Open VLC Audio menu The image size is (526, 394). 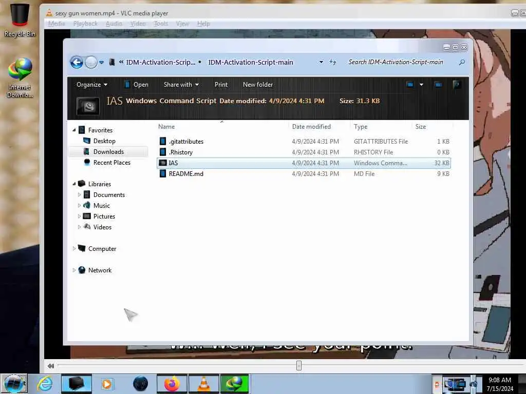pos(114,24)
